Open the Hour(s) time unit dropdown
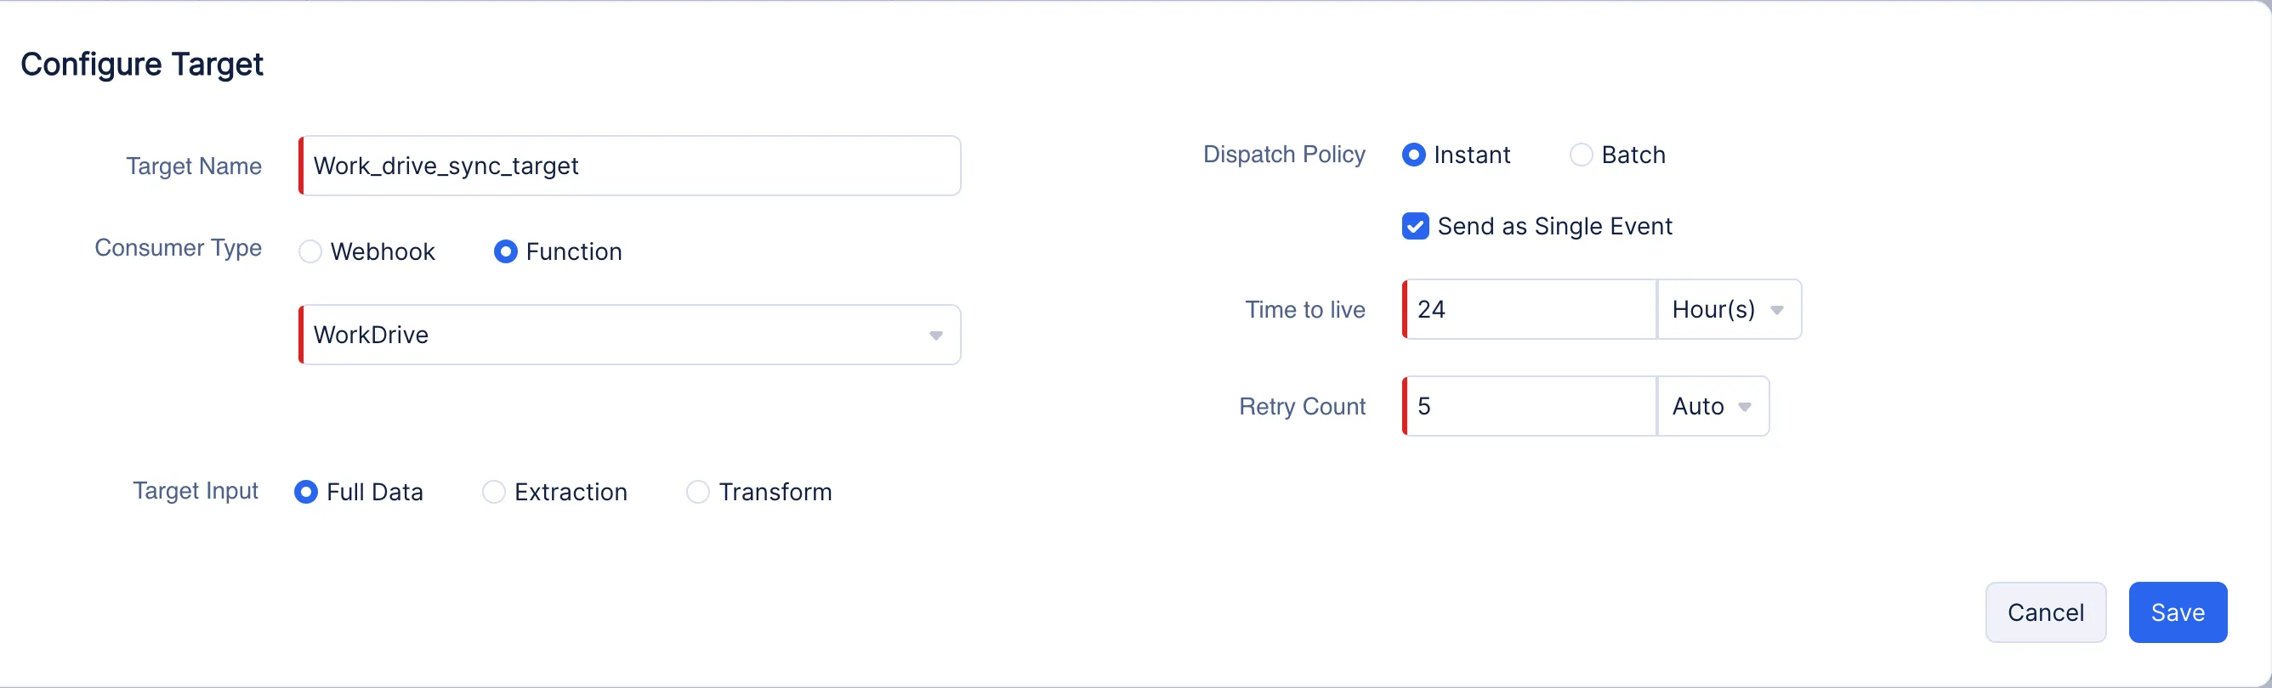The width and height of the screenshot is (2272, 688). [x=1727, y=309]
